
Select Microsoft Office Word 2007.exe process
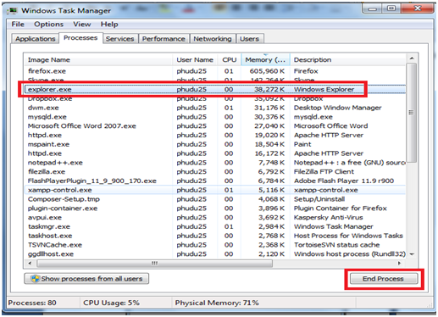(x=215, y=126)
